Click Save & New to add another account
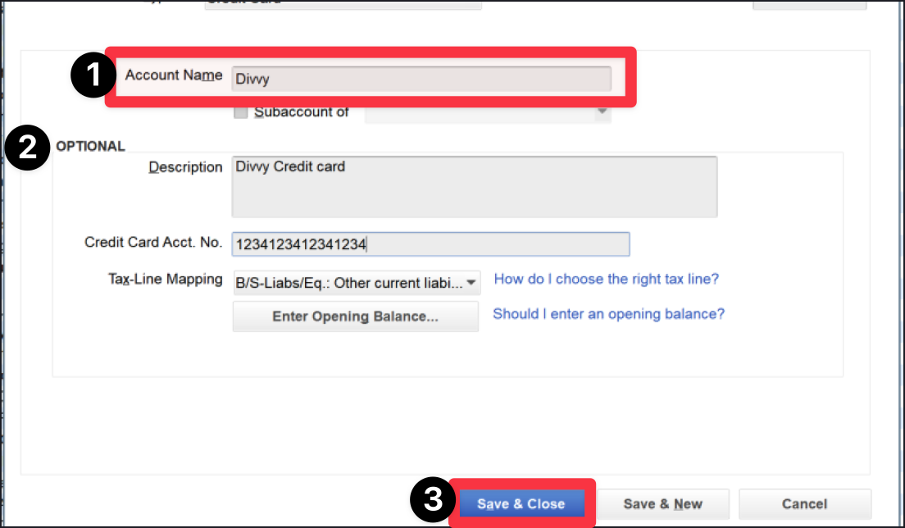This screenshot has height=528, width=905. coord(663,503)
